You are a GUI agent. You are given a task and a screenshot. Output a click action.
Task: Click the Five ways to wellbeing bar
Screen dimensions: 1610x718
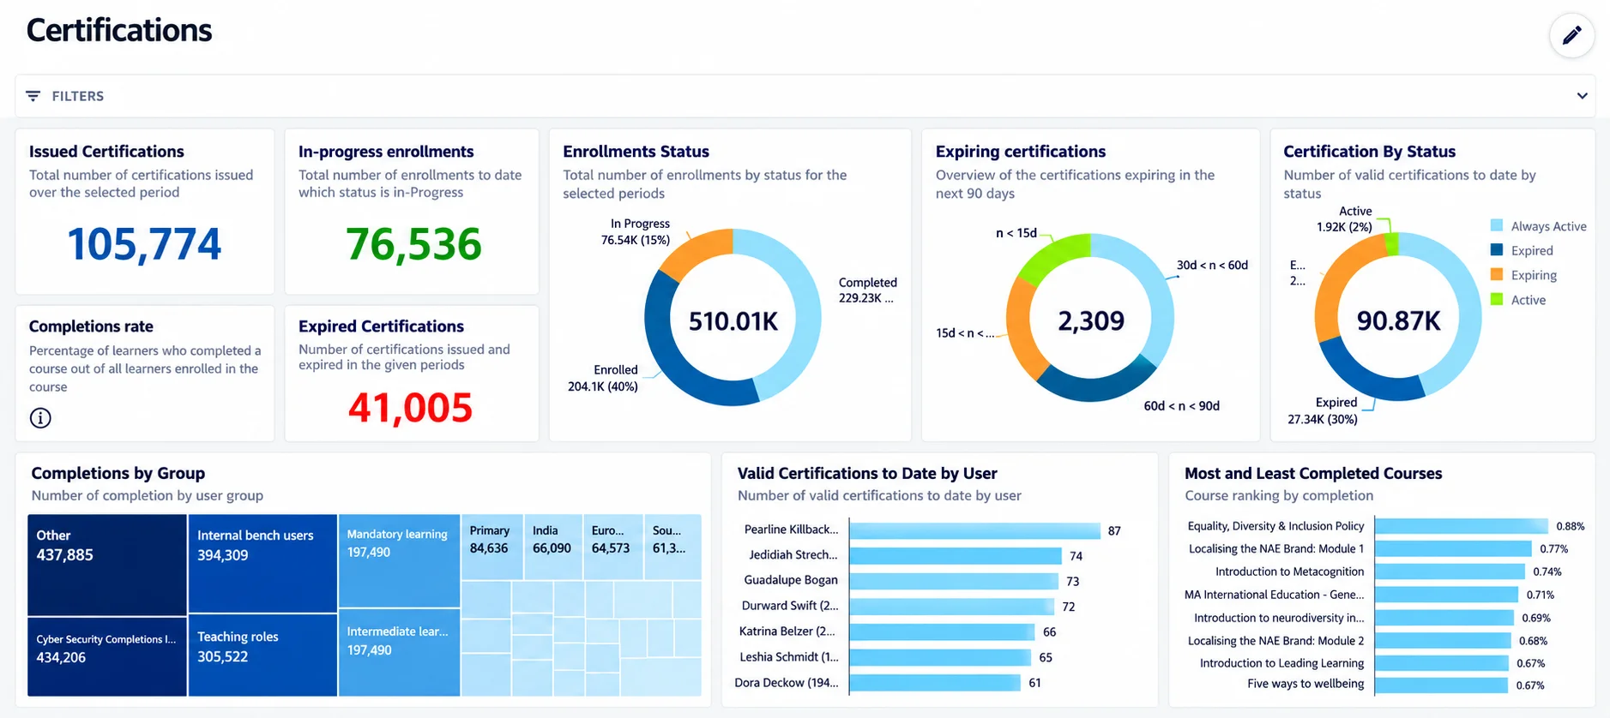tap(1441, 685)
